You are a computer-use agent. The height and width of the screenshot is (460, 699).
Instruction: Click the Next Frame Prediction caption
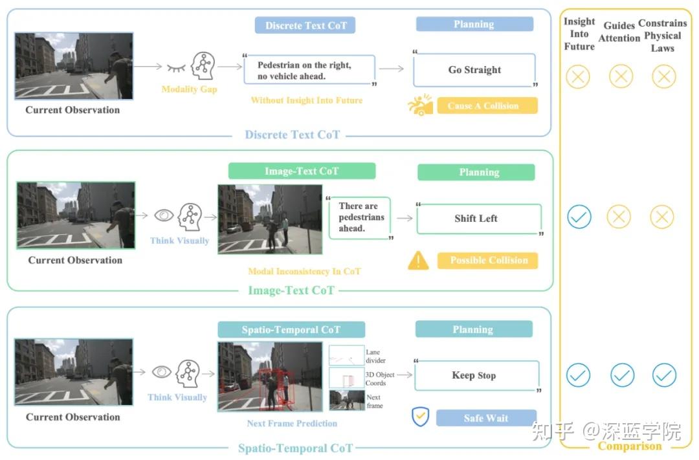click(x=292, y=424)
